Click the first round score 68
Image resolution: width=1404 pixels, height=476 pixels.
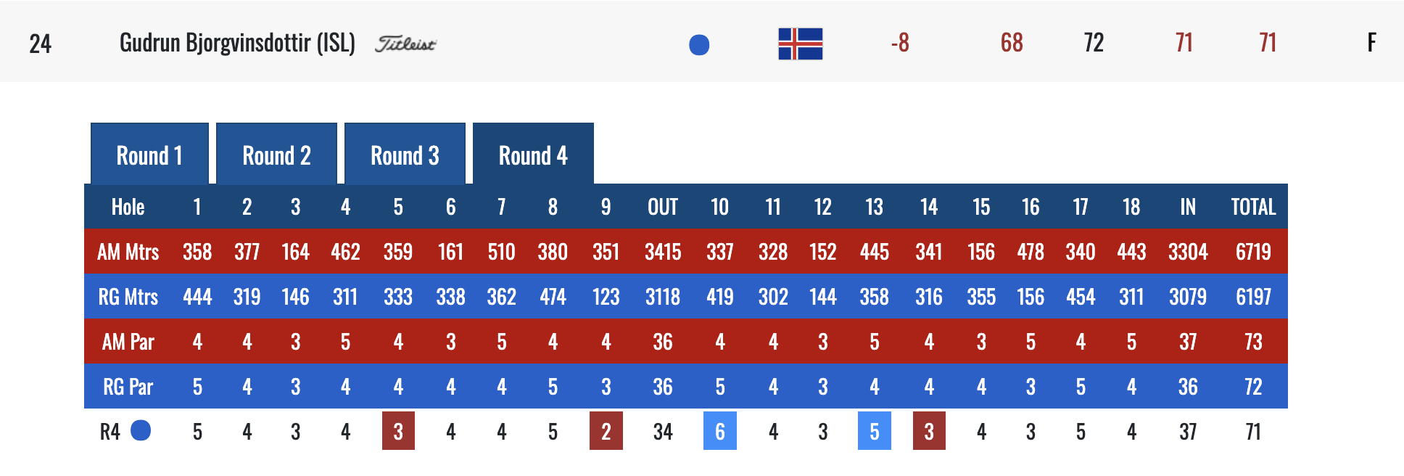tap(1012, 44)
